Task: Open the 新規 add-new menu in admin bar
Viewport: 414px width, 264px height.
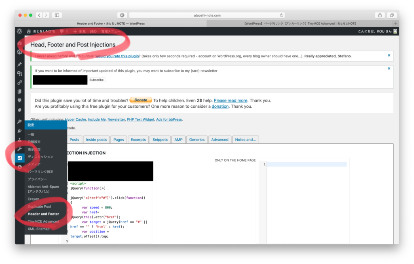Action: pos(80,31)
